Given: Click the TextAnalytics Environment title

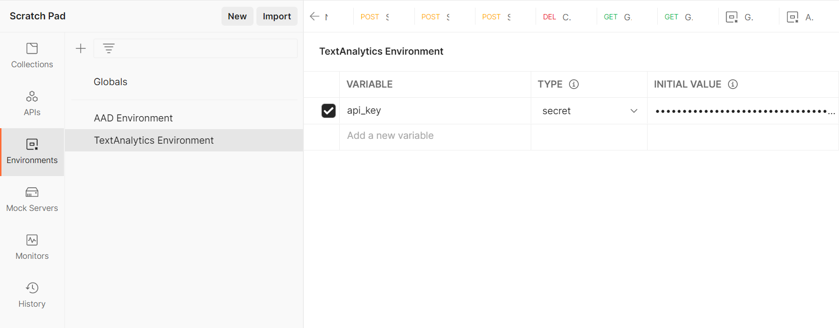Looking at the screenshot, I should 381,51.
